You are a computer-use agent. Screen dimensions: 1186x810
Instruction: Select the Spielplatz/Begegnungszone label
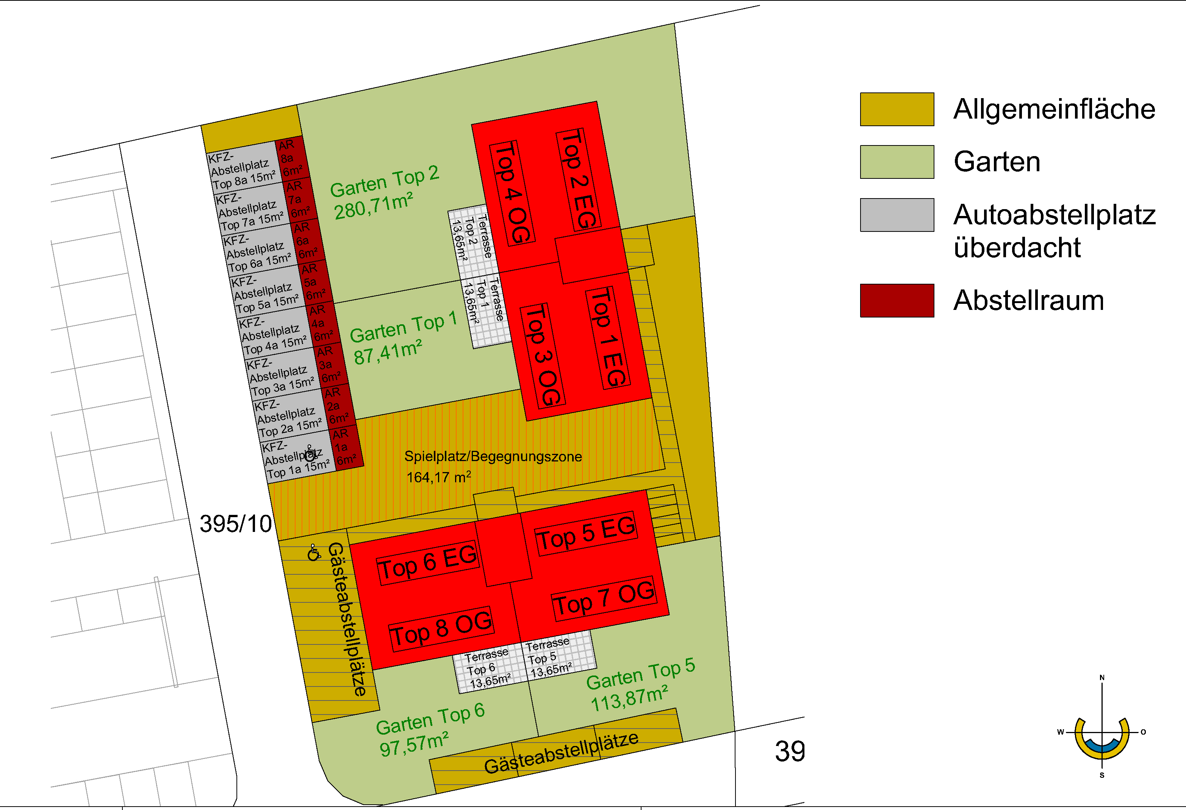click(493, 457)
